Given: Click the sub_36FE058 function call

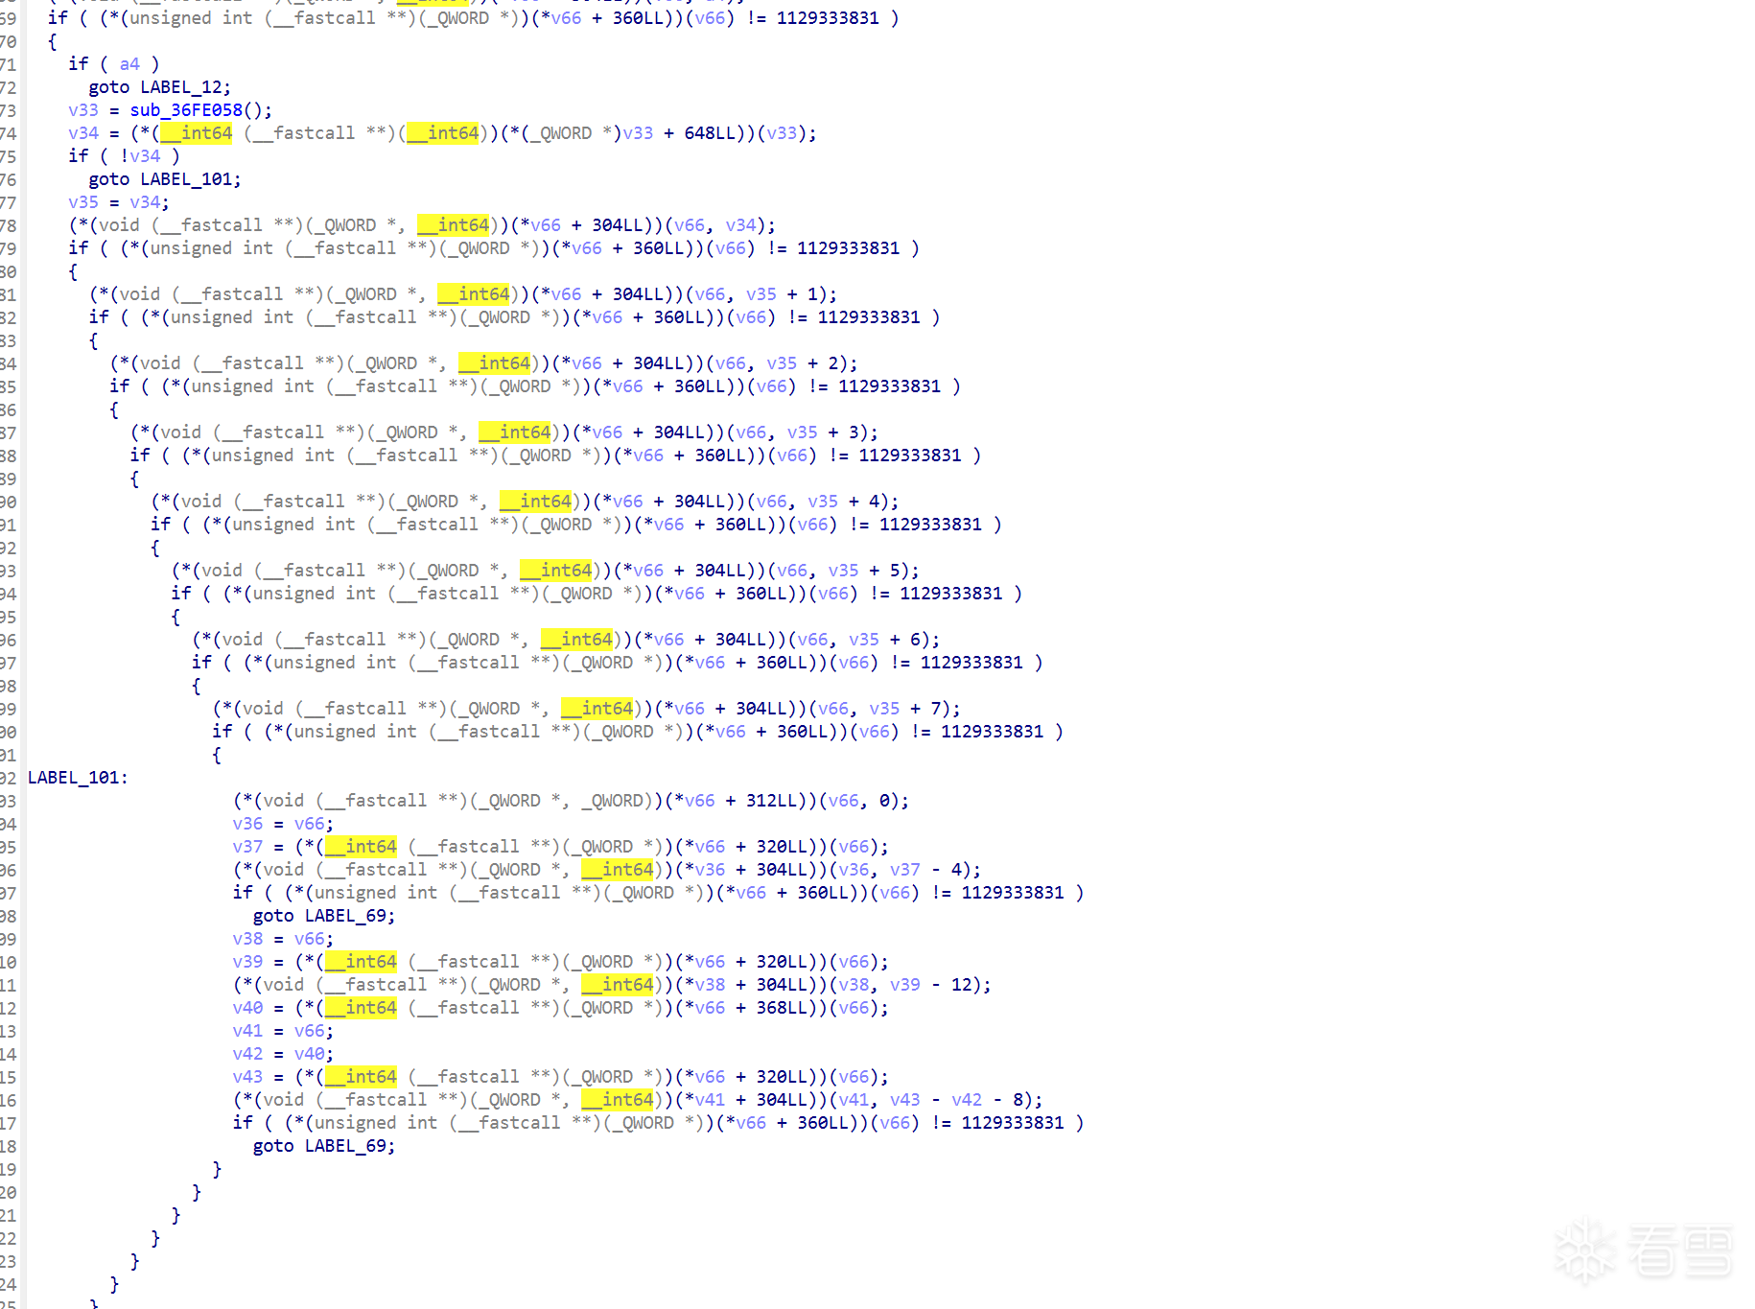Looking at the screenshot, I should click(187, 110).
